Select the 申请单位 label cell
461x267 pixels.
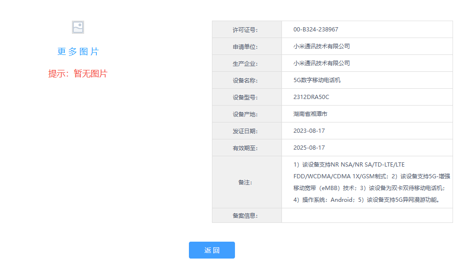(247, 46)
